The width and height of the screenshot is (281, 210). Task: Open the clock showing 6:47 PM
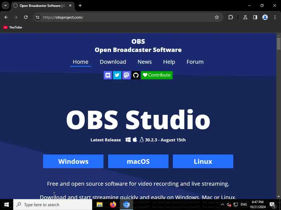(x=258, y=205)
